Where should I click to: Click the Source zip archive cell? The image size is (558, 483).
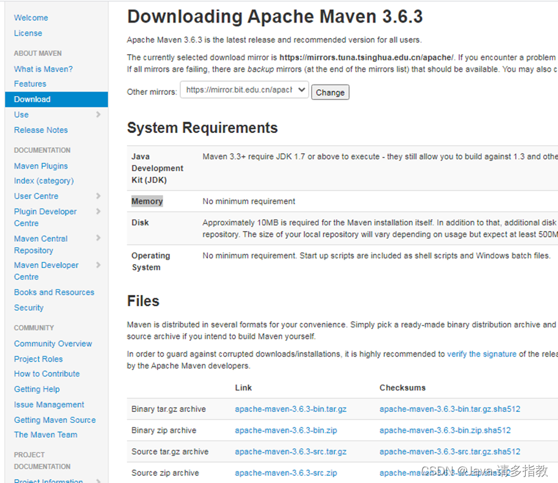tap(165, 473)
